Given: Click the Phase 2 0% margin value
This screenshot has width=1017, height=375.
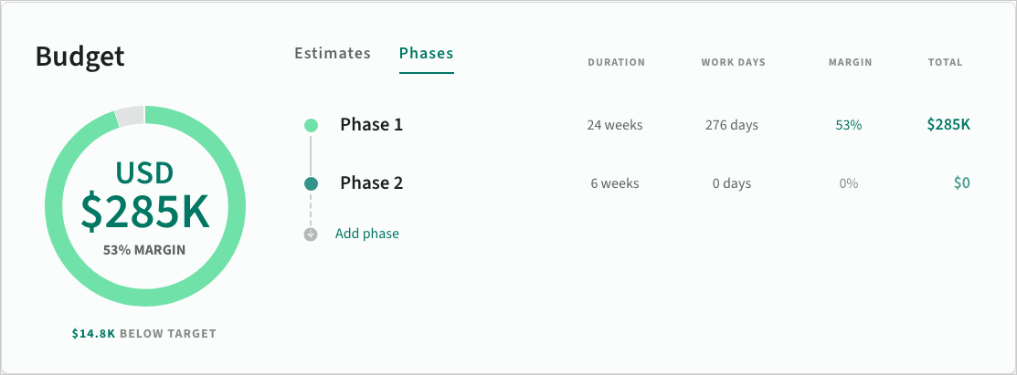Looking at the screenshot, I should pos(849,183).
